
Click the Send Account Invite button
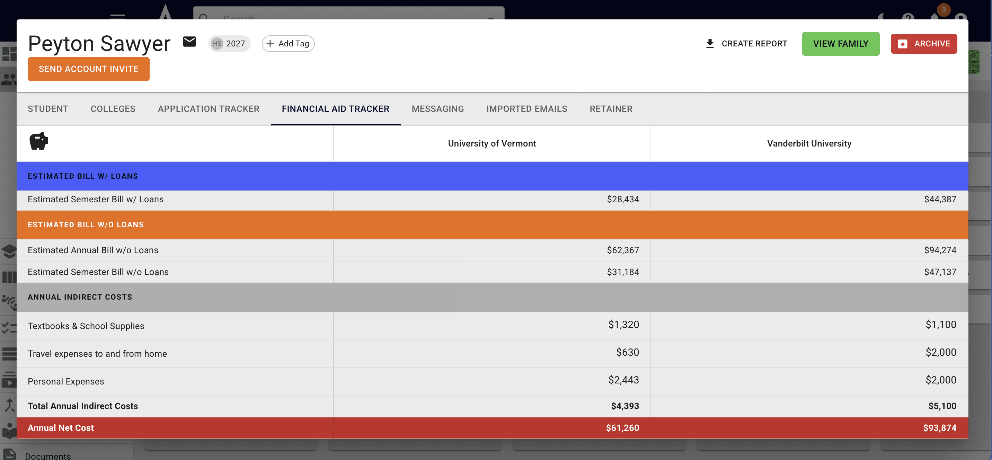(89, 69)
